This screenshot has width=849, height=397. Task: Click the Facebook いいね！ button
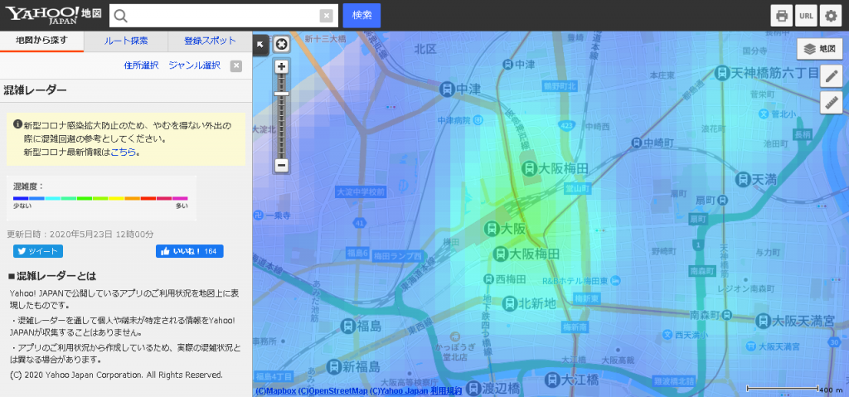click(x=190, y=251)
